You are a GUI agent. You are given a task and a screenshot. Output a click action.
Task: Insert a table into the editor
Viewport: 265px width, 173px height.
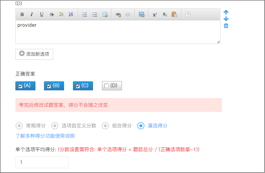105,14
